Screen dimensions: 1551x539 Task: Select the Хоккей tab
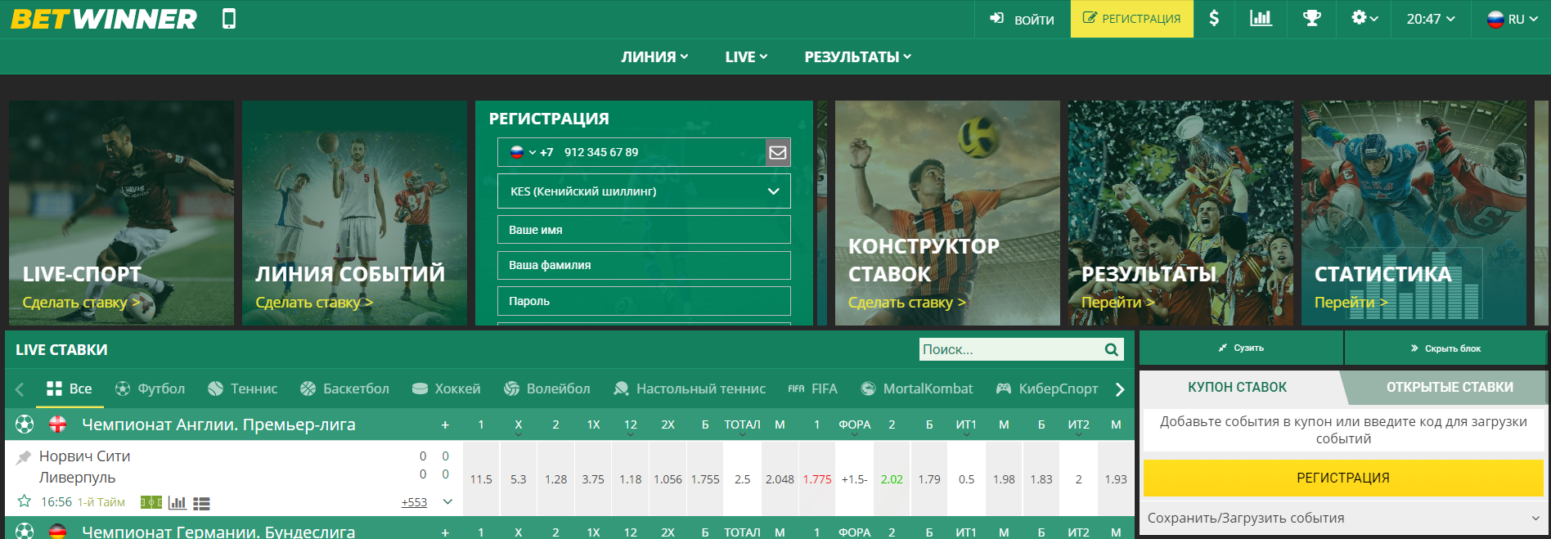click(446, 389)
